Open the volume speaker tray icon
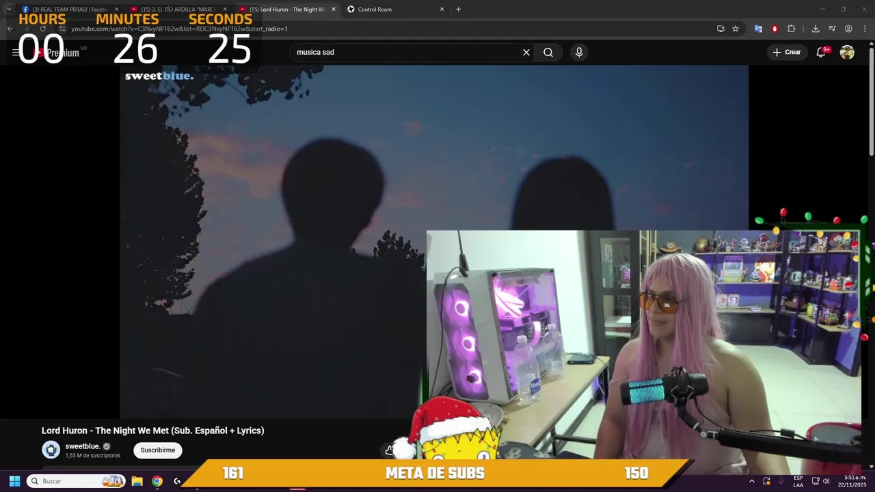The height and width of the screenshot is (492, 875). click(826, 481)
